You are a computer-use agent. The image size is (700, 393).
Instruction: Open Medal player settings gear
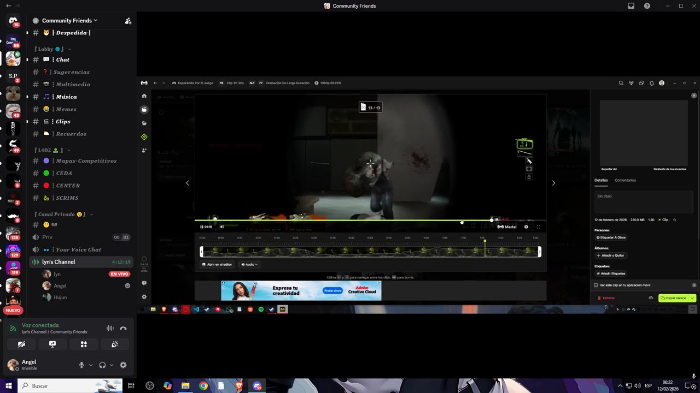pos(526,227)
